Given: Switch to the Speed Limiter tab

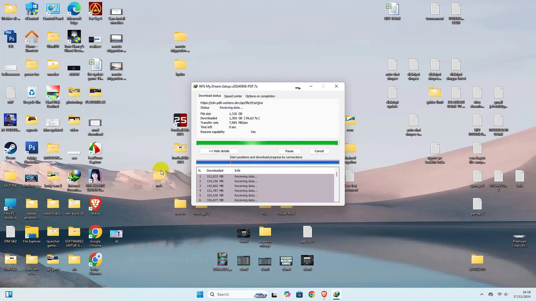Looking at the screenshot, I should (233, 96).
